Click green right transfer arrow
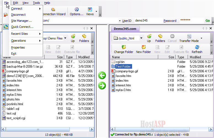Image resolution: width=214 pixels, height=138 pixels. (x=102, y=86)
